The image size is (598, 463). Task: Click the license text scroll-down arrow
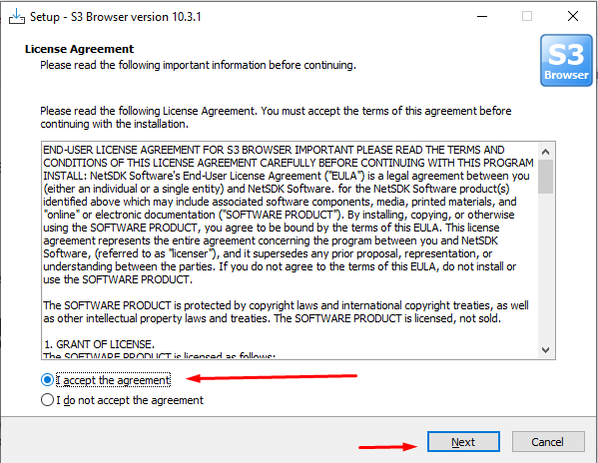point(545,350)
